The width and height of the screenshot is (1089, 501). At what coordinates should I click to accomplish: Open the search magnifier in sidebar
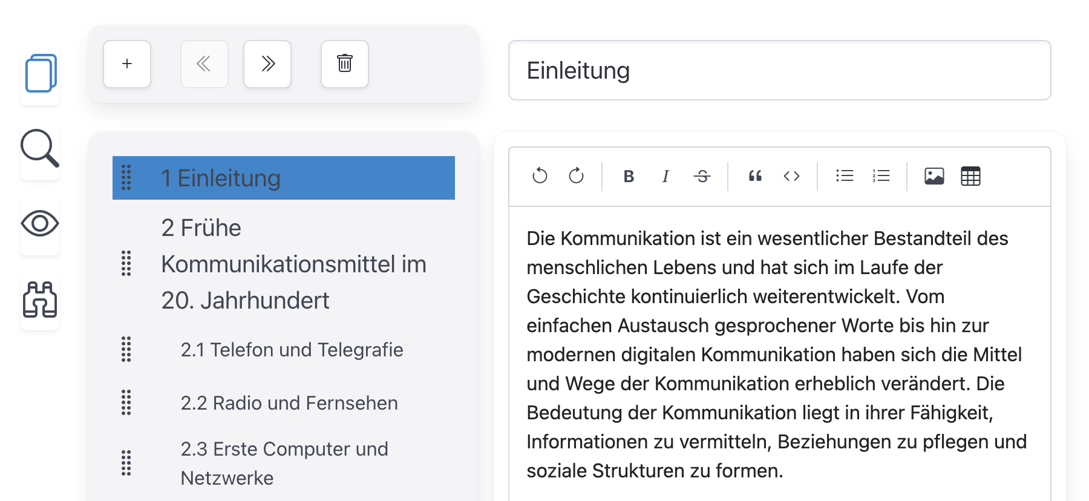tap(40, 148)
